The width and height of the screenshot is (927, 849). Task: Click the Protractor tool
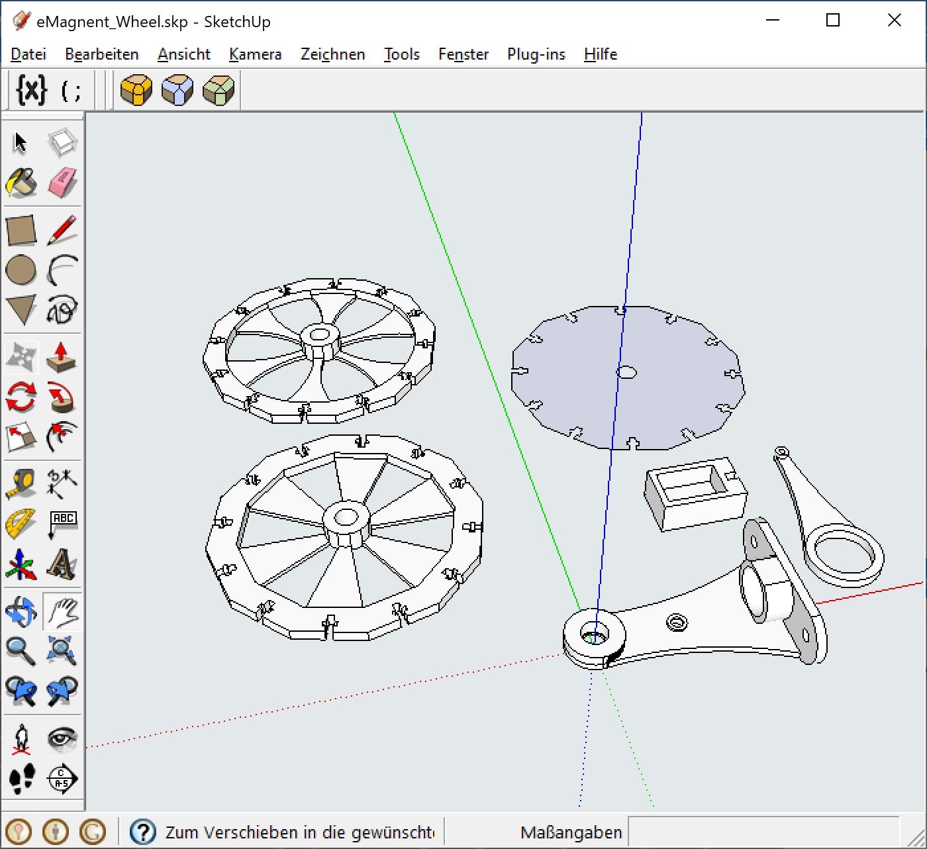[21, 524]
